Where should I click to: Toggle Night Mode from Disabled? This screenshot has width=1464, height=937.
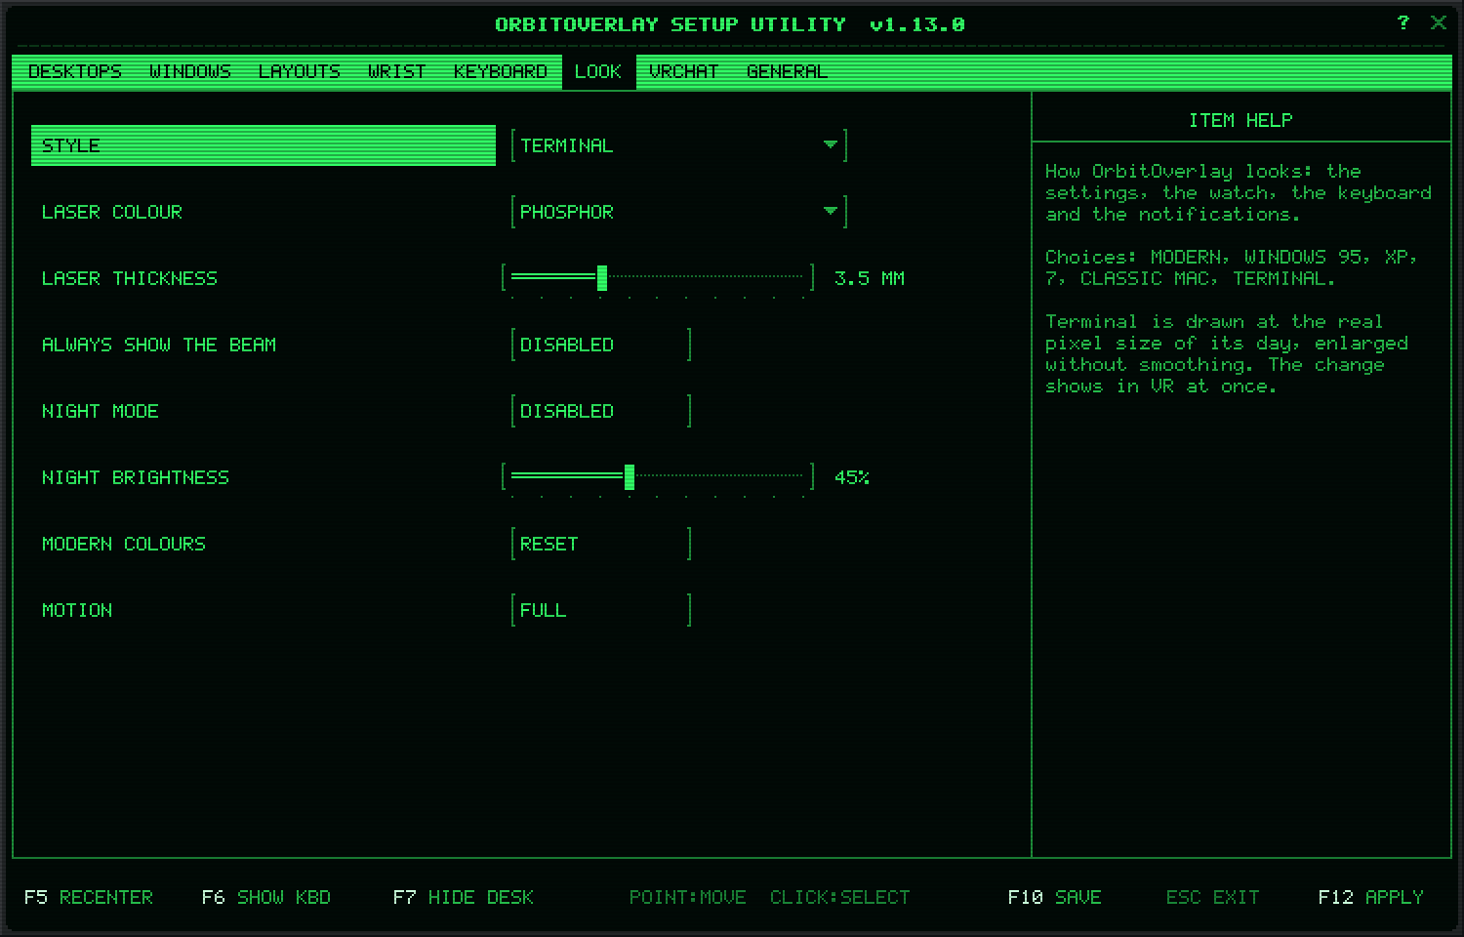tap(601, 411)
